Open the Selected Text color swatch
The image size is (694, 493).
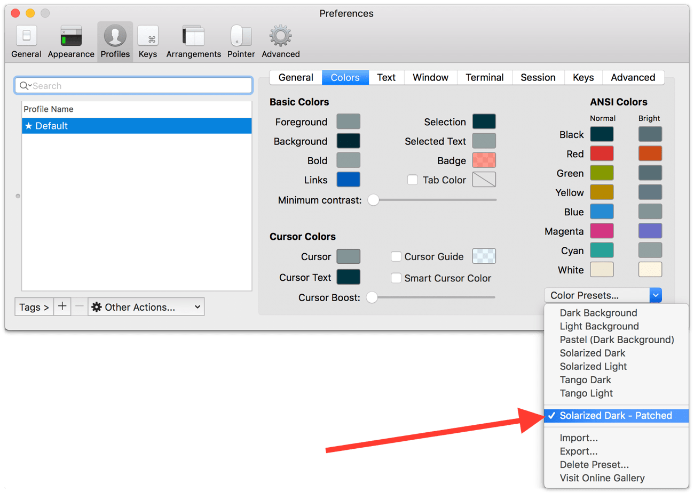click(x=484, y=141)
